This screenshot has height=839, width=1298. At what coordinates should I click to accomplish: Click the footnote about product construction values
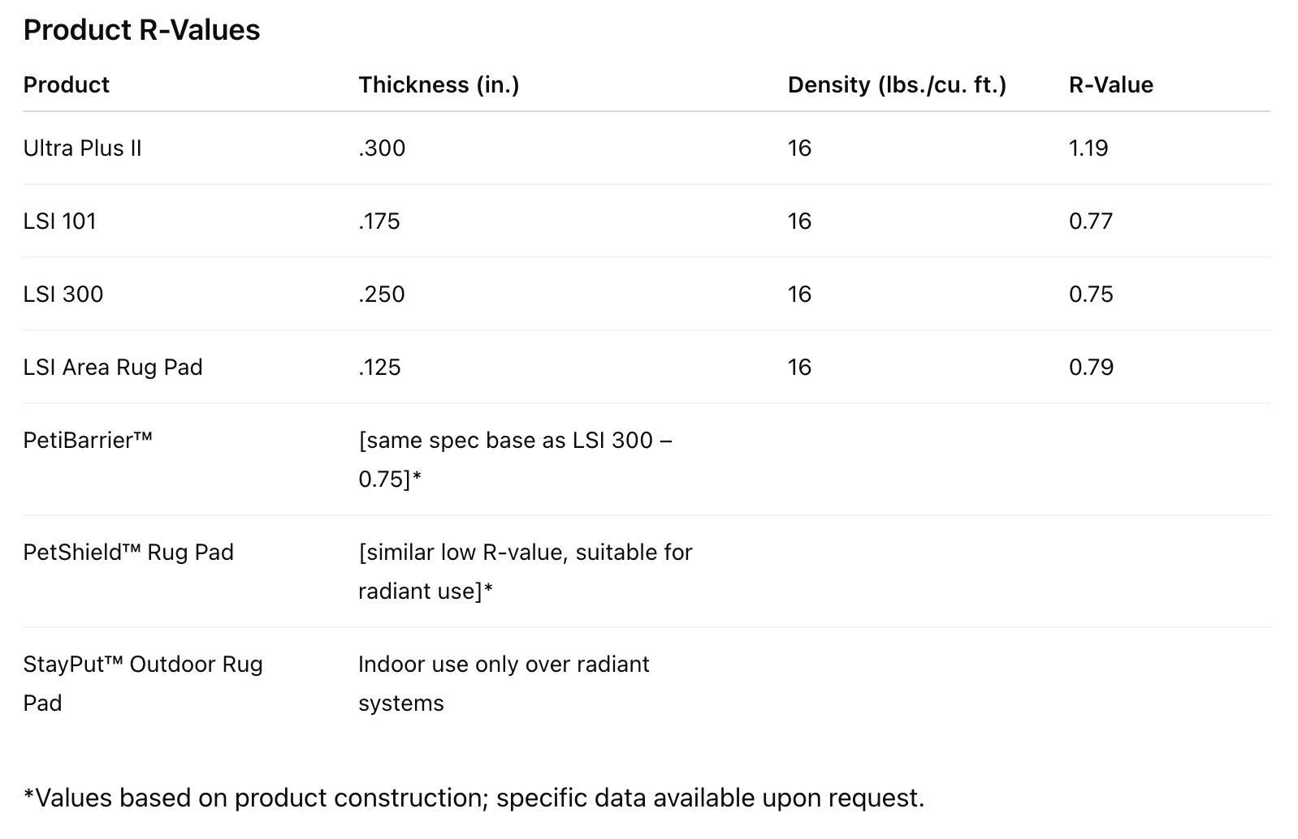pos(474,798)
